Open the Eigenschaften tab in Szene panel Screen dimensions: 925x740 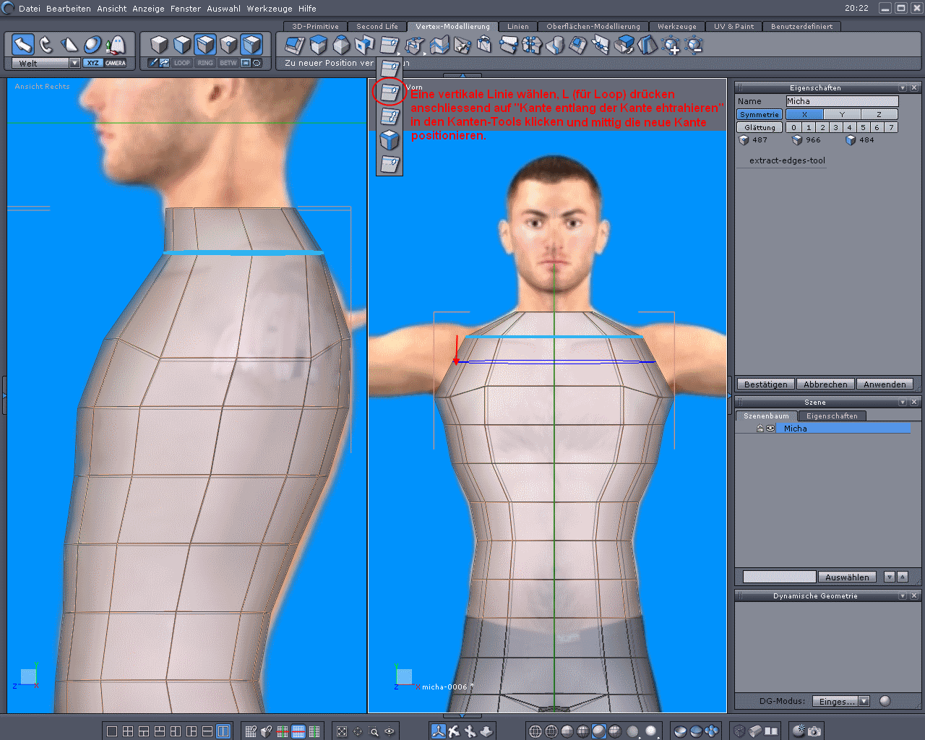[x=832, y=416]
